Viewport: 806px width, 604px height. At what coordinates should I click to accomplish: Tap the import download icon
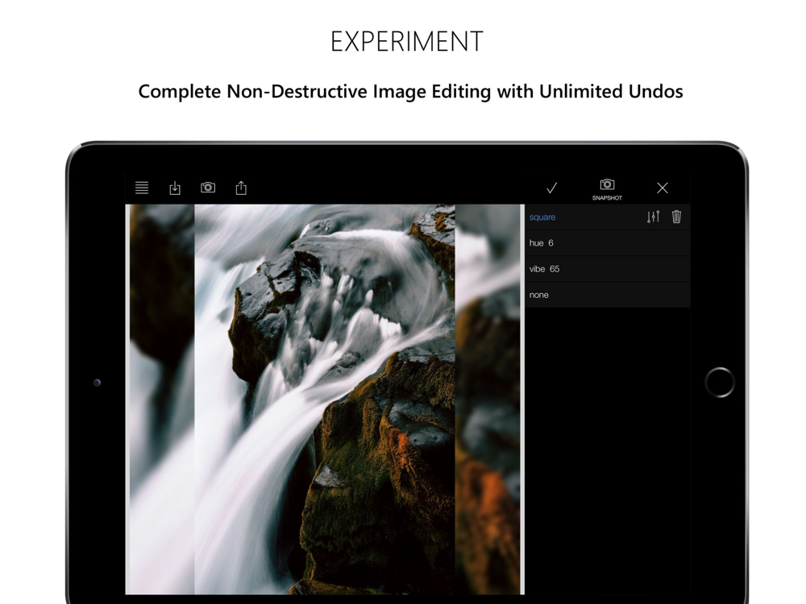coord(175,188)
